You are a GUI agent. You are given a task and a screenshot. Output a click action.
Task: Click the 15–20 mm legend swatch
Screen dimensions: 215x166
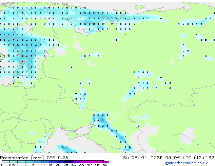(53, 162)
